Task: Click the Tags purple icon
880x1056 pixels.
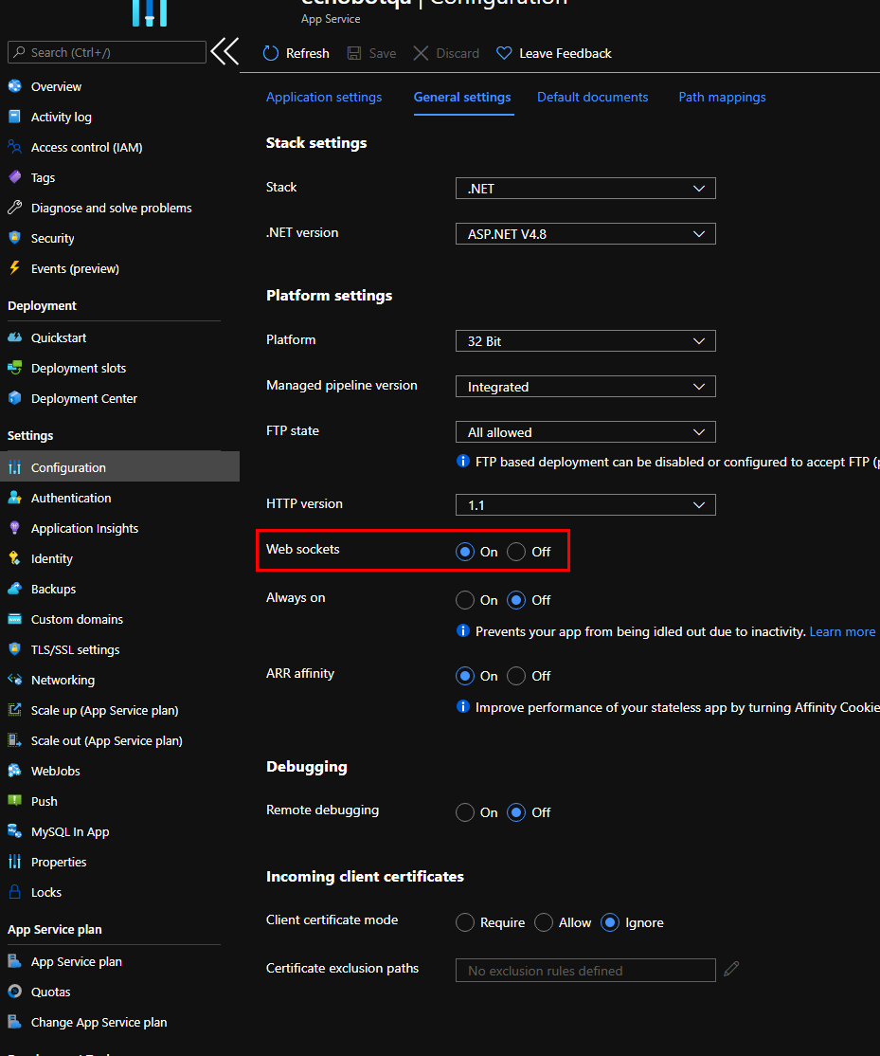Action: 15,177
